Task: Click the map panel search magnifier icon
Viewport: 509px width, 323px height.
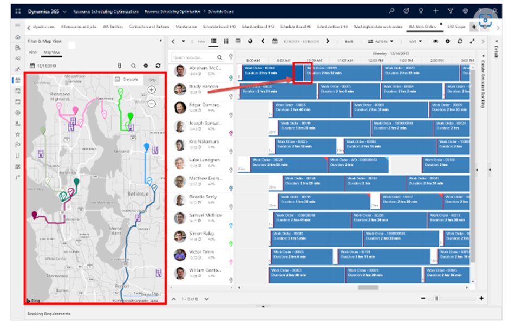Action: [x=133, y=66]
